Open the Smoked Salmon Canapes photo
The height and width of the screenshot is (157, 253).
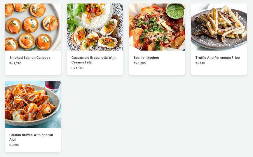(33, 27)
